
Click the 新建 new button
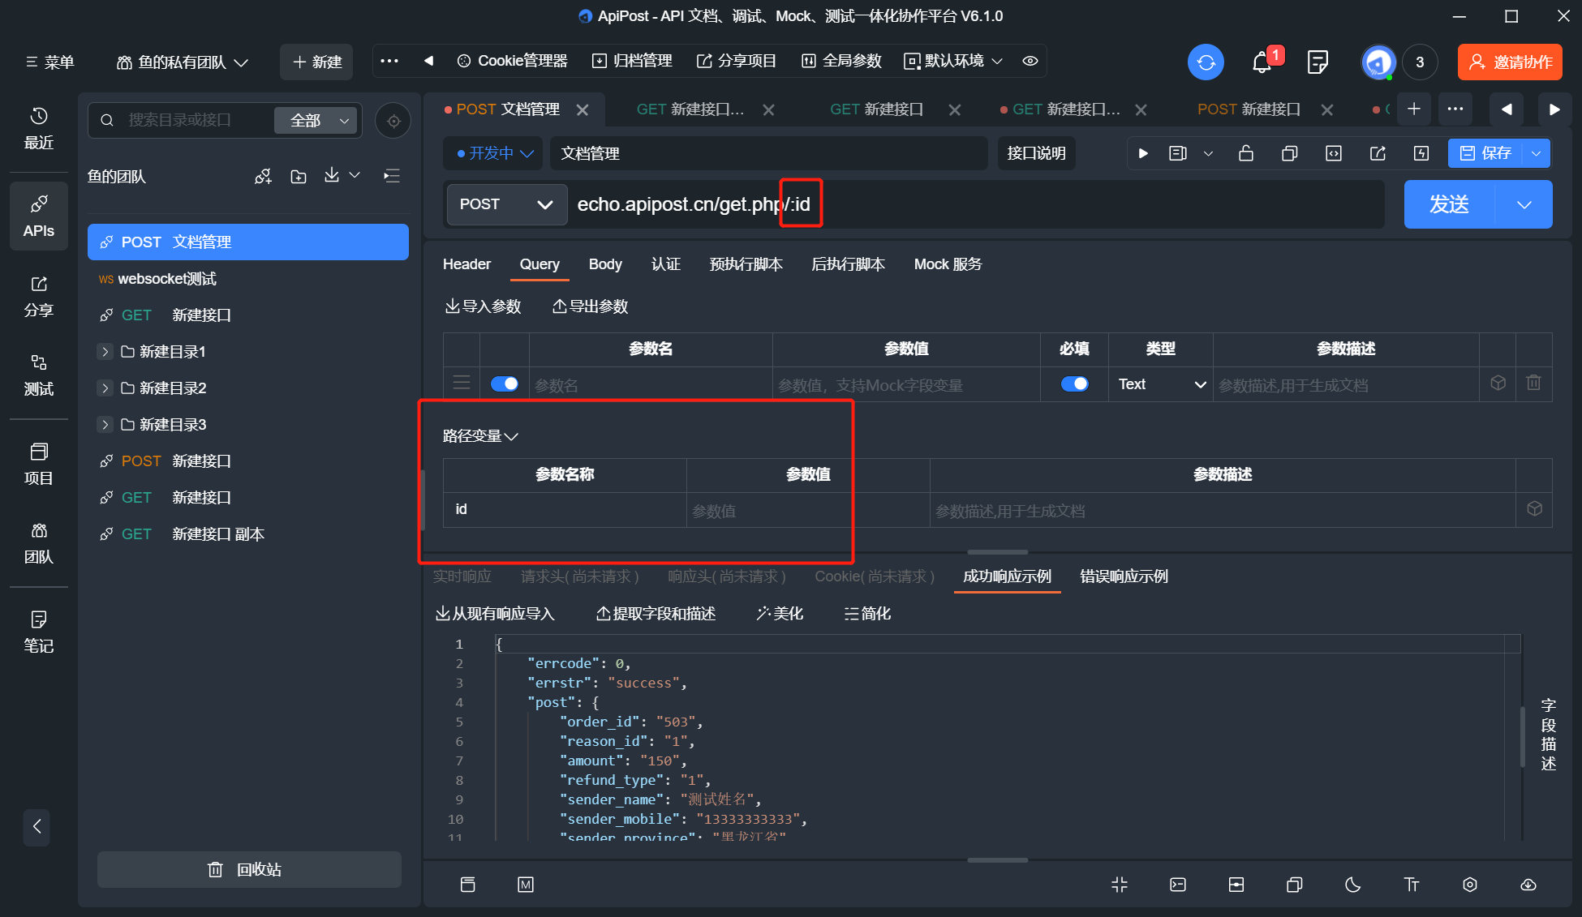click(x=316, y=62)
